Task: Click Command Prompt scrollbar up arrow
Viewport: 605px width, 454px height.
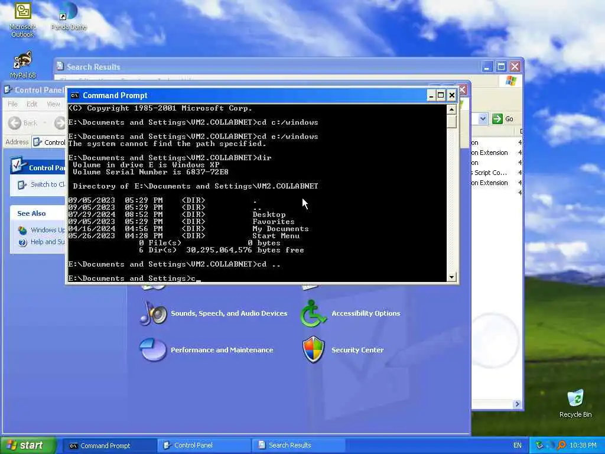Action: click(451, 109)
